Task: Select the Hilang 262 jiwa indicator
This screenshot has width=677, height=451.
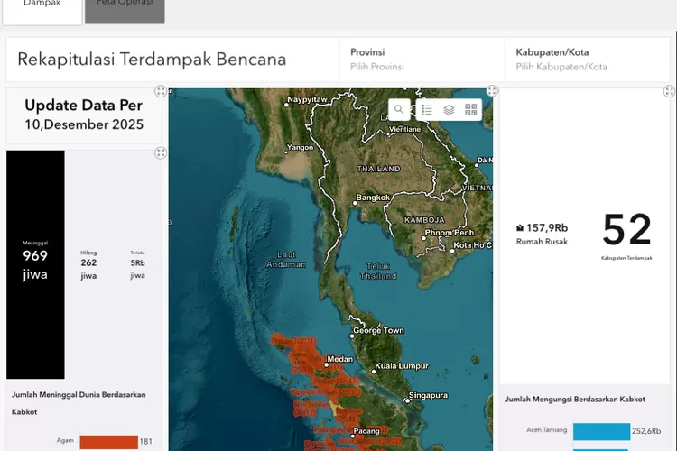Action: 88,264
